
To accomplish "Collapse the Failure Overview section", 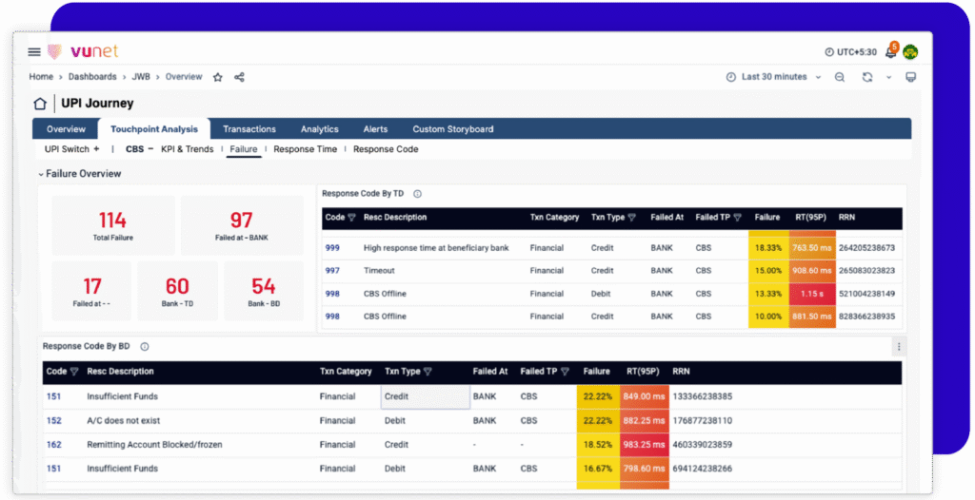I will click(41, 174).
